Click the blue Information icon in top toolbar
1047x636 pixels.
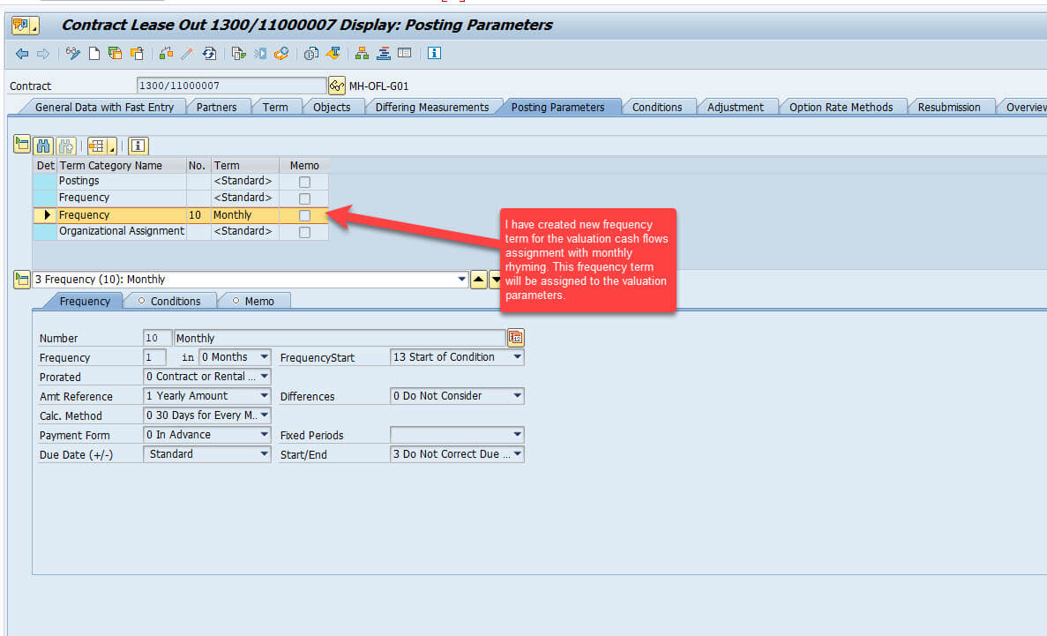pos(434,54)
